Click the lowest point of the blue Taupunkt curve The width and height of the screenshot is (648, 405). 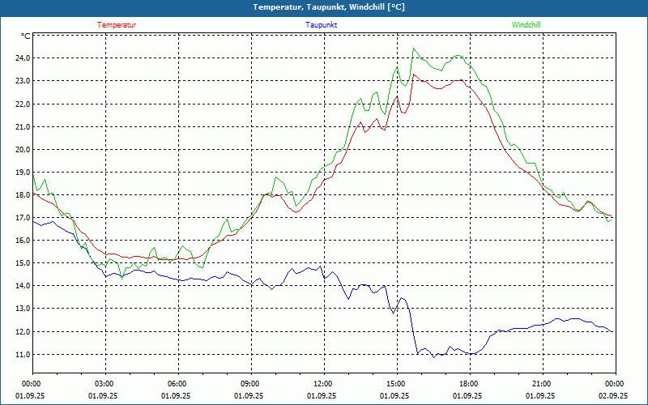[434, 357]
